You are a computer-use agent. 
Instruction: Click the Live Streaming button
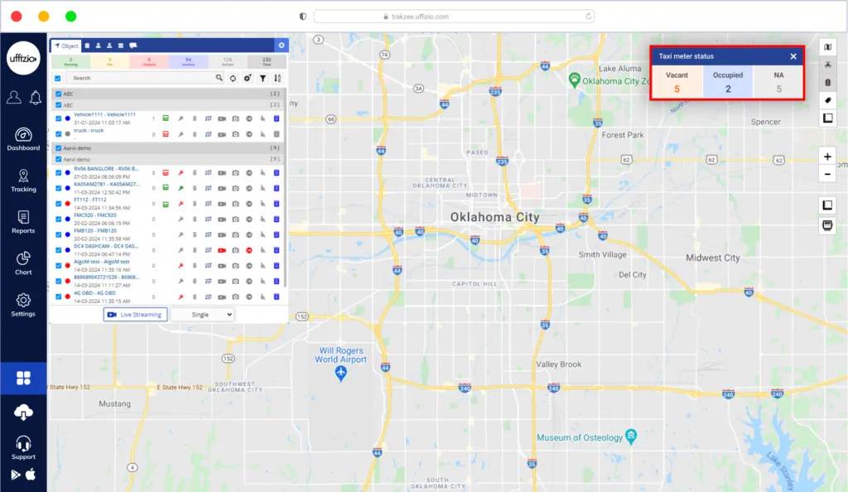click(135, 315)
